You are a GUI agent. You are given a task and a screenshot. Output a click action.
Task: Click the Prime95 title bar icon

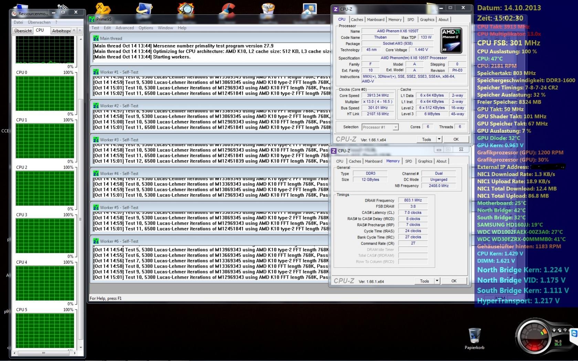point(92,19)
